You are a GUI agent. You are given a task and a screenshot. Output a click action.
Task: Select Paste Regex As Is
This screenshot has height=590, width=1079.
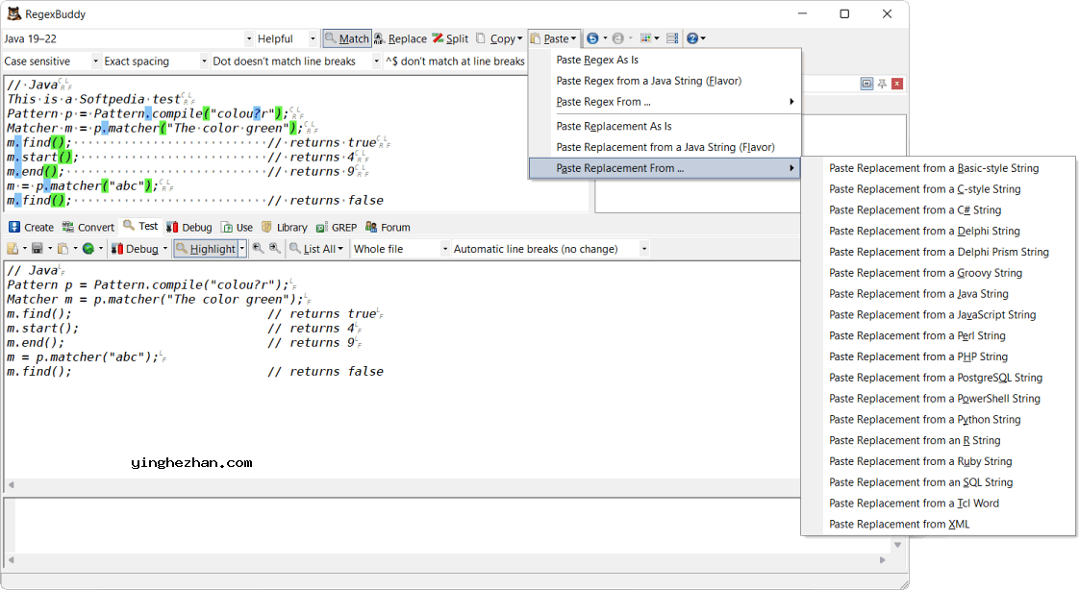[597, 60]
